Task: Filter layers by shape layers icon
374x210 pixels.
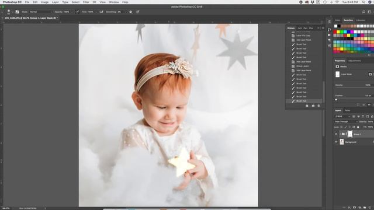Action: [368, 117]
